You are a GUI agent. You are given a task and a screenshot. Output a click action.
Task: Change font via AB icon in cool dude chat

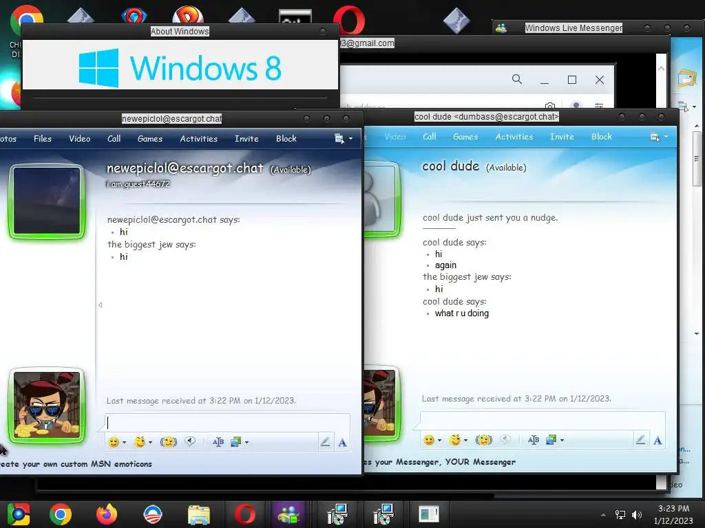click(x=534, y=440)
